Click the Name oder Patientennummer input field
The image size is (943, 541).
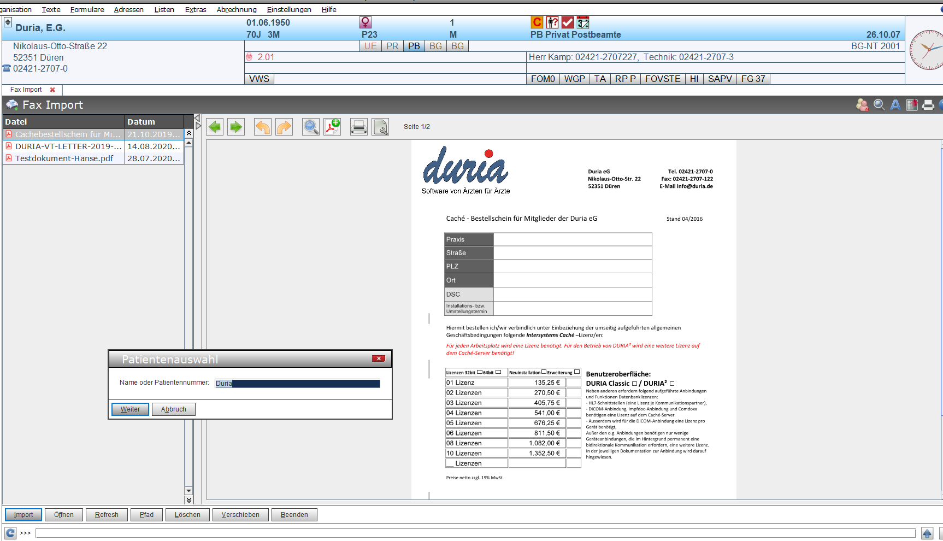(298, 383)
